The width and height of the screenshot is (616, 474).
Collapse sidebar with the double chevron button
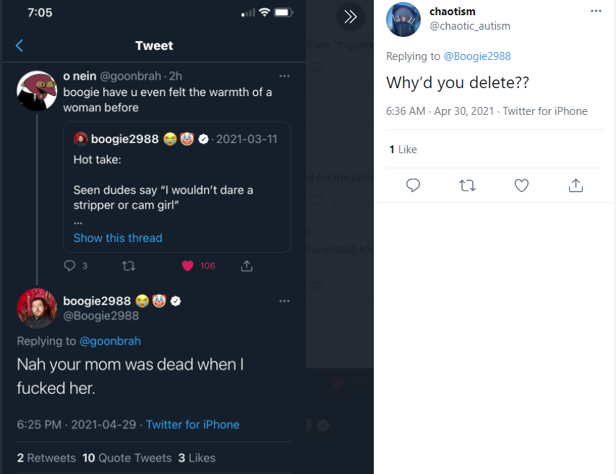click(351, 17)
